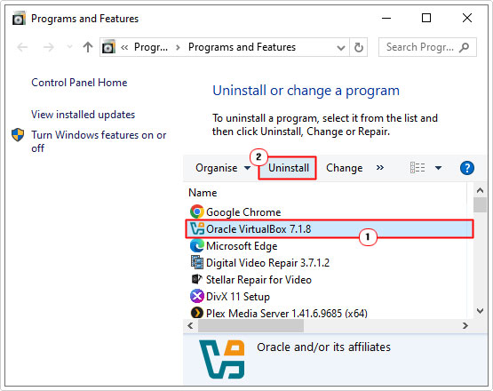Click the Digital Video Repair icon

pos(197,262)
